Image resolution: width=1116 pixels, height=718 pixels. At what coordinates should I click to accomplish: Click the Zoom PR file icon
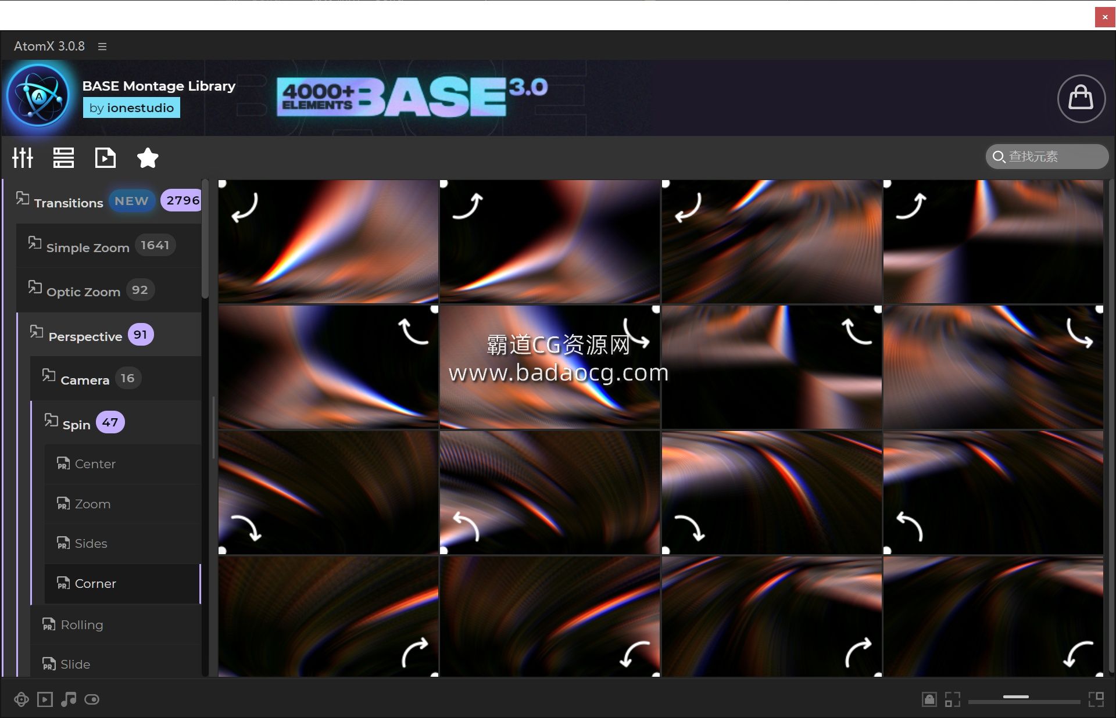[63, 504]
